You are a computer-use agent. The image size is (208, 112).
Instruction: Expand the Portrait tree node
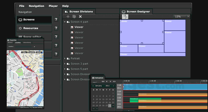(65, 58)
